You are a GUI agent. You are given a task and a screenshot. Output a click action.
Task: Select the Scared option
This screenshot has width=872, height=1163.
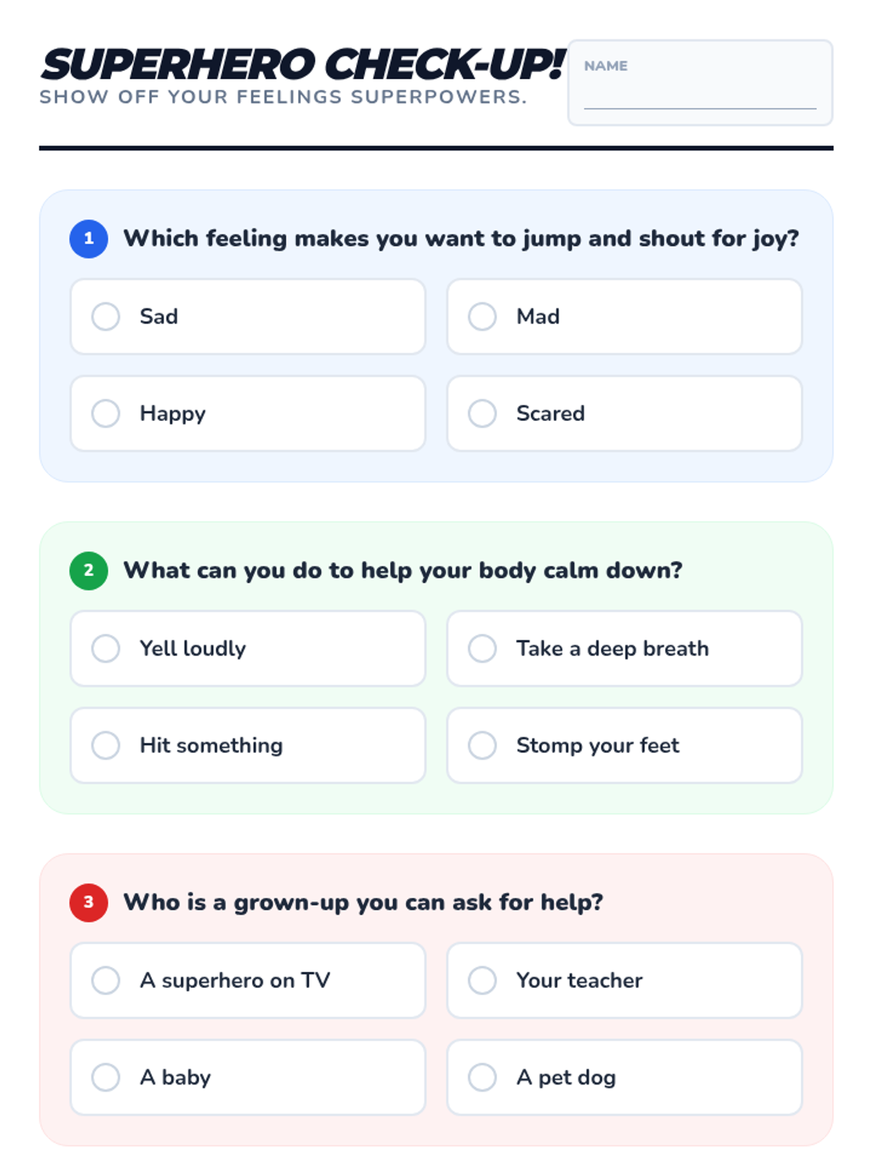pos(483,414)
